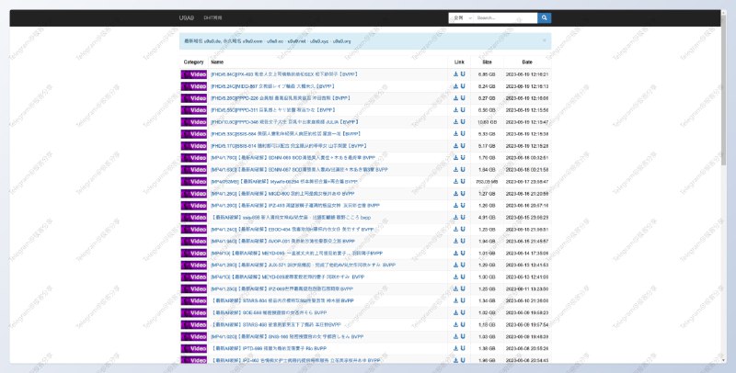Image resolution: width=736 pixels, height=373 pixels.
Task: Open the DHT网络 navigation item
Action: [213, 17]
